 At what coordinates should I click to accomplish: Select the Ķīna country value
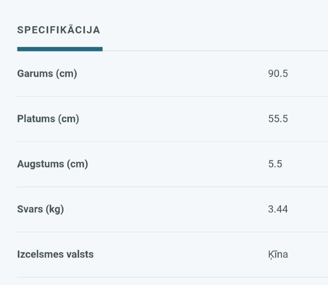(278, 255)
